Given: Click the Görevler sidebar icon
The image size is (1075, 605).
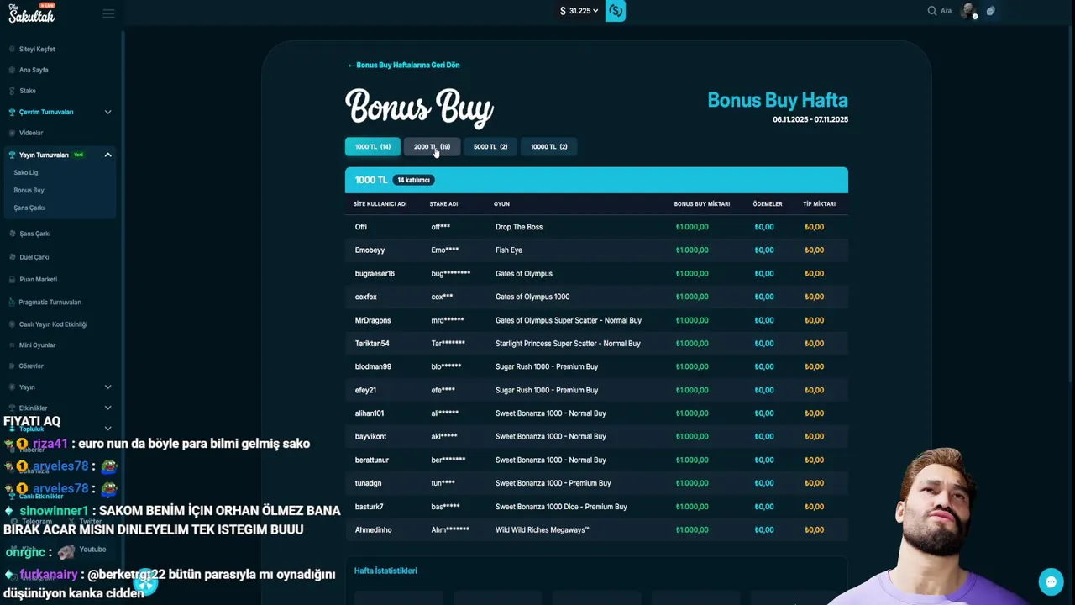Looking at the screenshot, I should [x=12, y=366].
